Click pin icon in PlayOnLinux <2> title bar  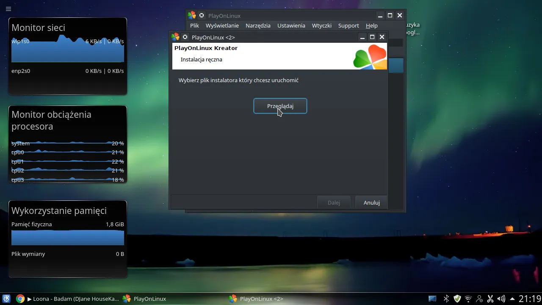[185, 37]
